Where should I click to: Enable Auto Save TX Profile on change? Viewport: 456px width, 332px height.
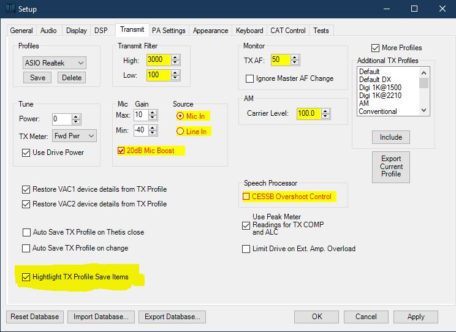coord(26,248)
